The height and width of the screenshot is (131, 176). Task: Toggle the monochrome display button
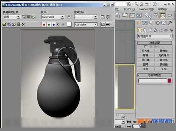[63, 24]
